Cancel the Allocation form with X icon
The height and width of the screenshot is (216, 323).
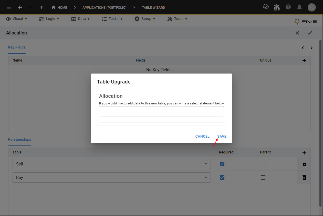297,33
